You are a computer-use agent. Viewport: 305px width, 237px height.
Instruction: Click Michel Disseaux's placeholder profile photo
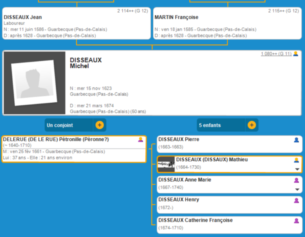pos(34,83)
